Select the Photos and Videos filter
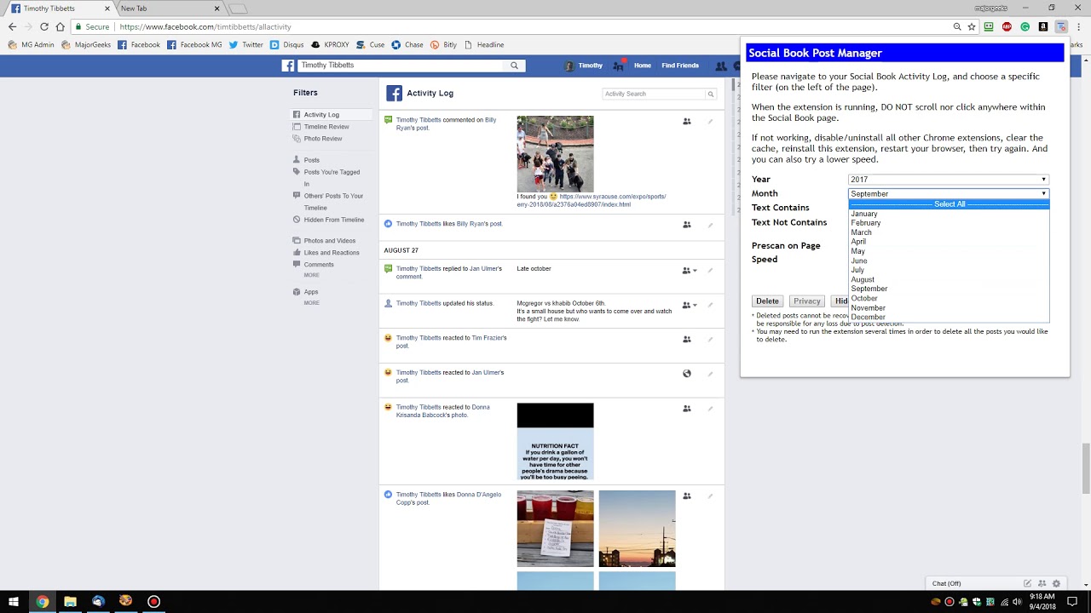 [330, 241]
